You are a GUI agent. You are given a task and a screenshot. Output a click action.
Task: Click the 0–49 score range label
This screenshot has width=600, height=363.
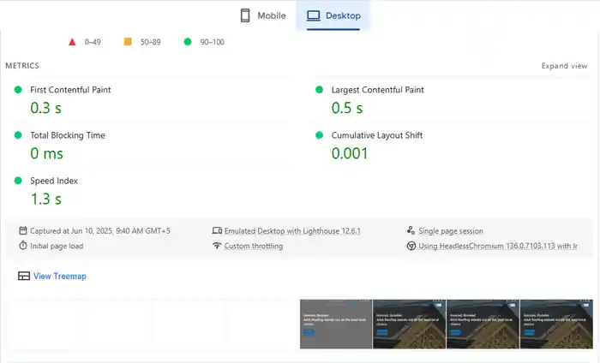point(93,42)
